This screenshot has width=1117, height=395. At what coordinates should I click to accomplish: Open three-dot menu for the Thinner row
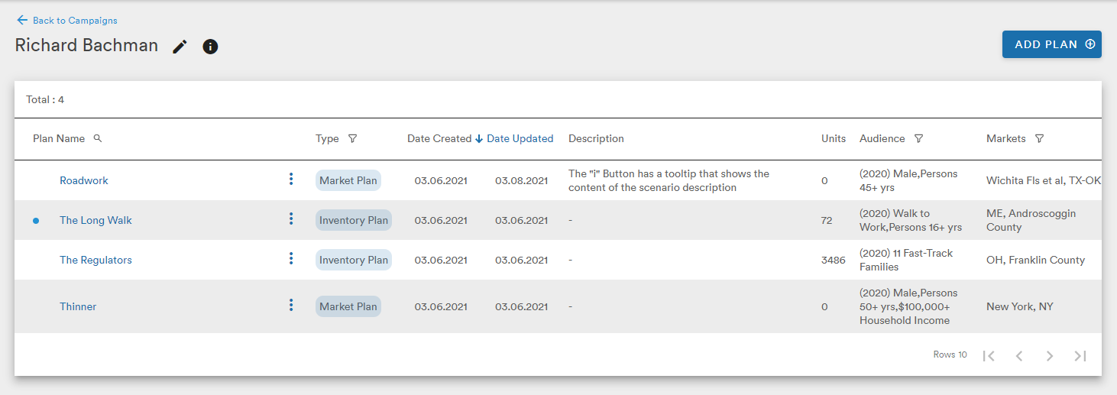click(x=291, y=305)
